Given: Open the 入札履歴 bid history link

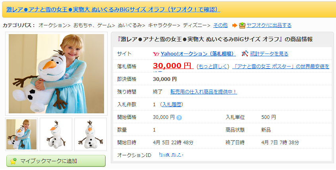Looking at the screenshot, I should (172, 105).
